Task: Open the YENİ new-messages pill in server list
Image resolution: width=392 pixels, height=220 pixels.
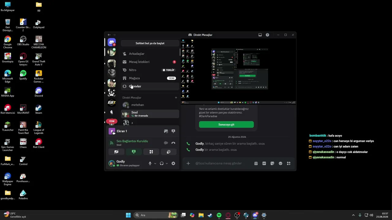Action: pyautogui.click(x=112, y=121)
